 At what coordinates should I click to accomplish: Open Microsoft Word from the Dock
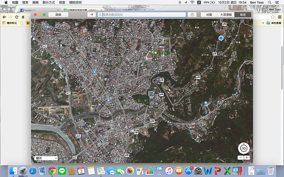[208, 171]
